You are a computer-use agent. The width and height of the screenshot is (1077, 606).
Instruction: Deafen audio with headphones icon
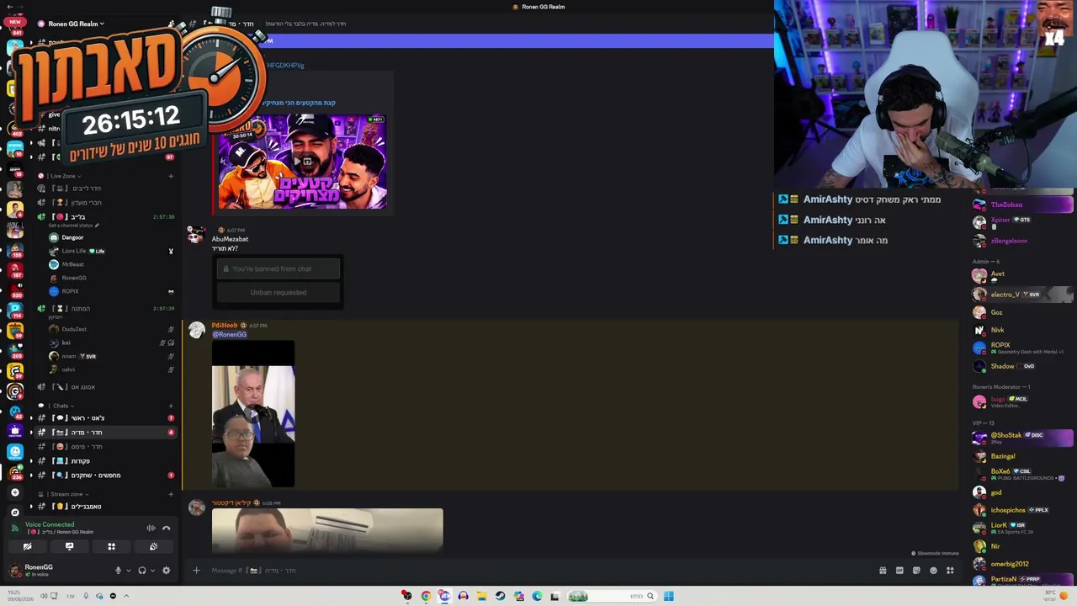coord(141,571)
